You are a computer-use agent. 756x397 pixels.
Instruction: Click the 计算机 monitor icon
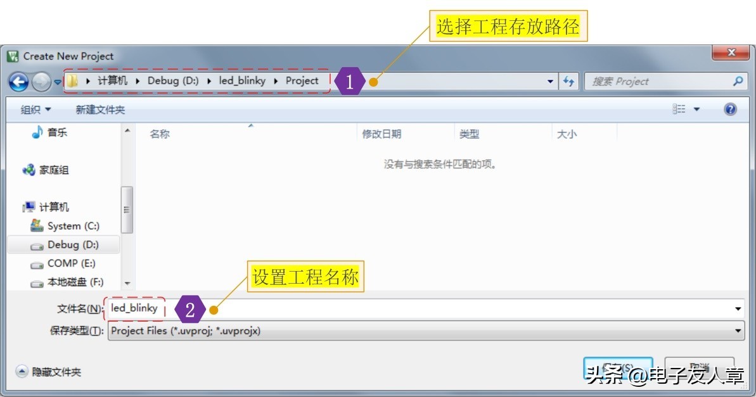(x=29, y=207)
